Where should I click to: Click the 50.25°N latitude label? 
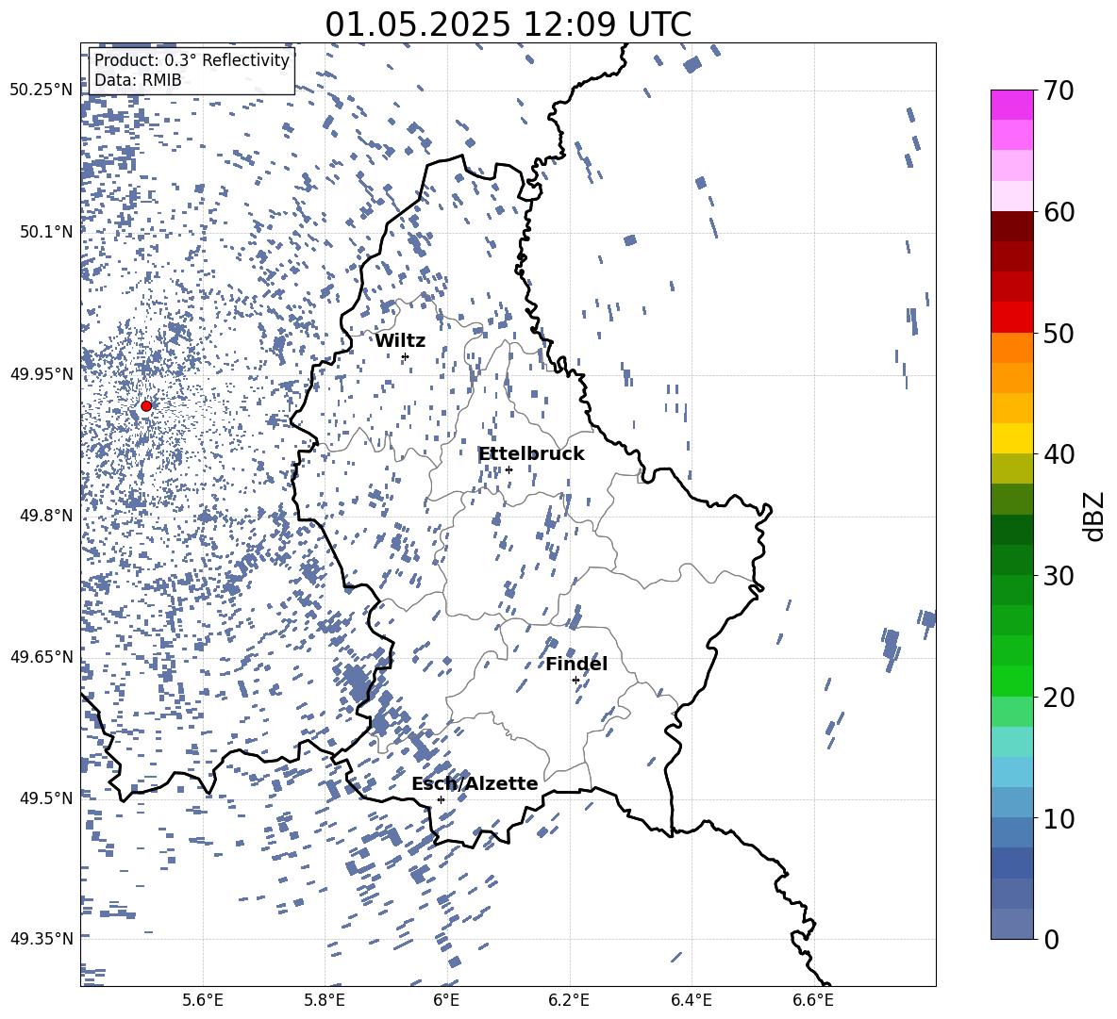[x=41, y=90]
